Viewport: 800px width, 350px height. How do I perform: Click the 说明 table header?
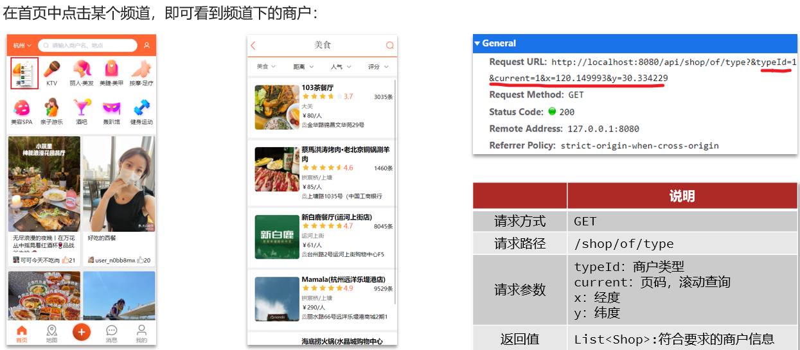pos(682,196)
